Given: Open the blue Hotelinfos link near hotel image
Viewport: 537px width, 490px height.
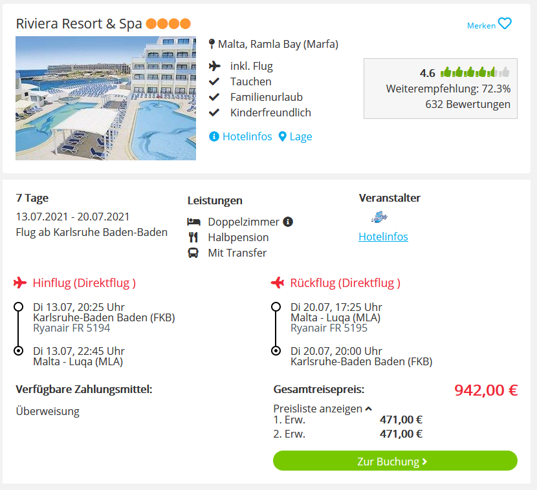Looking at the screenshot, I should [x=247, y=136].
